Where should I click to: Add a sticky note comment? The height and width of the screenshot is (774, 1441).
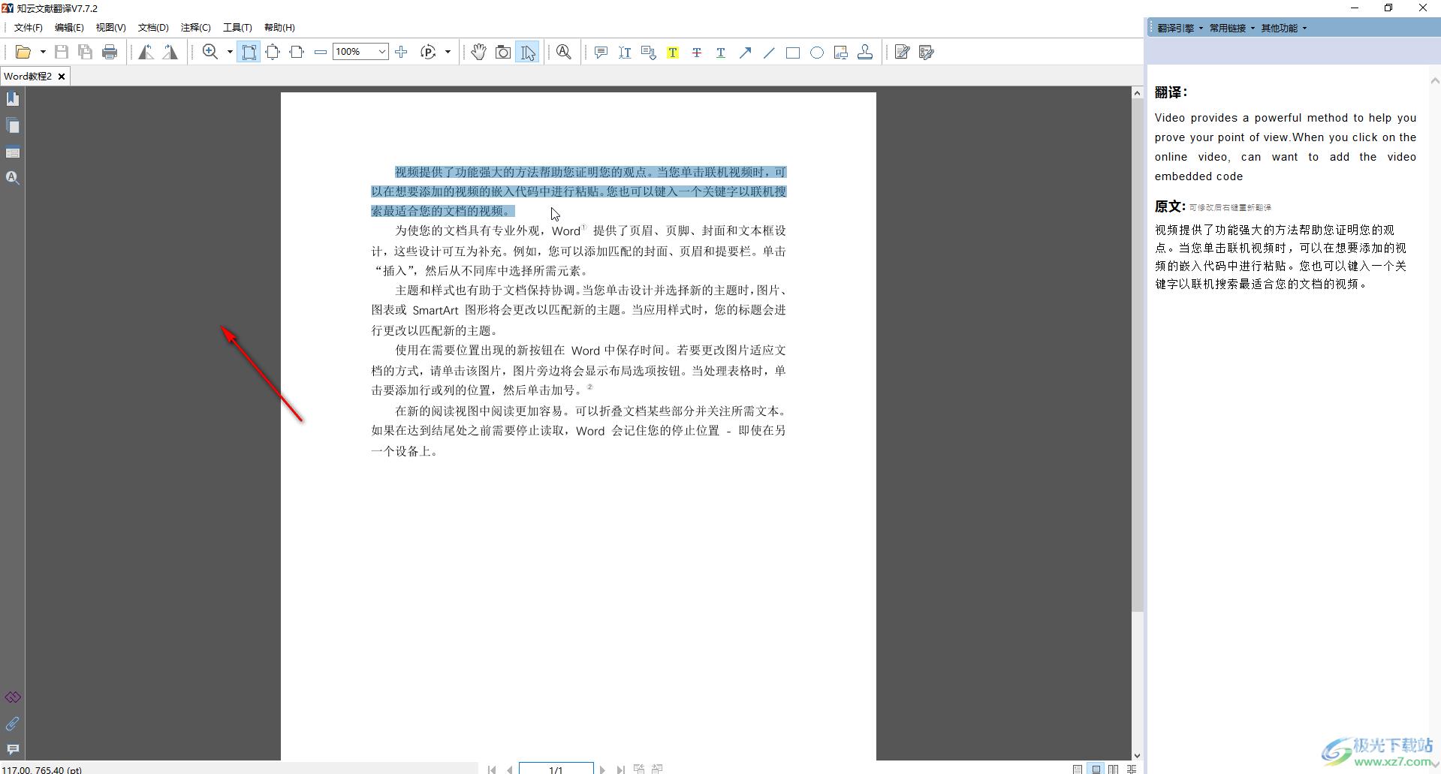click(x=601, y=52)
